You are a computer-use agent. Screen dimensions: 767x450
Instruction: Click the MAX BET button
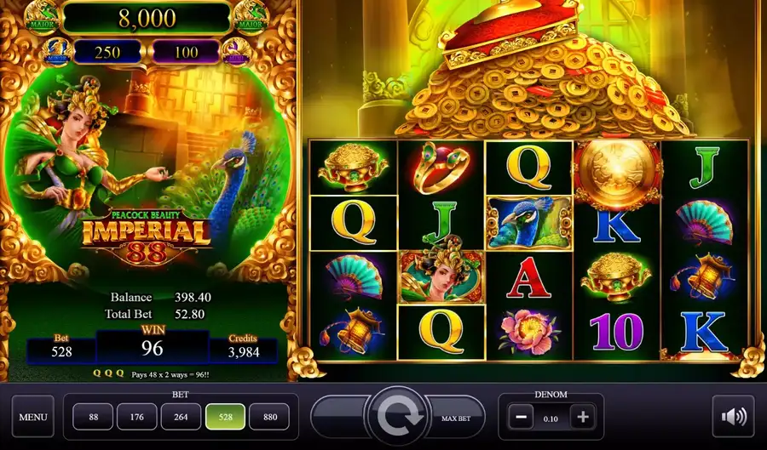pyautogui.click(x=455, y=418)
